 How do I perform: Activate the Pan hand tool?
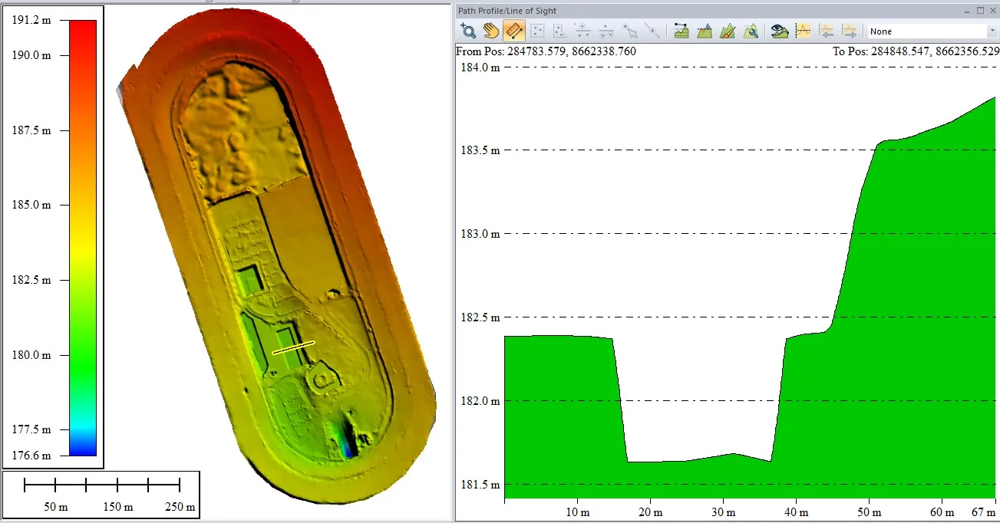(x=491, y=31)
